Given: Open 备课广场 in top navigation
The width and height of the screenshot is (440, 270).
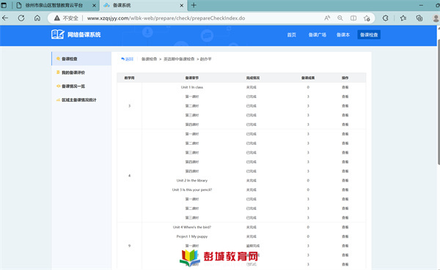Looking at the screenshot, I should (317, 34).
